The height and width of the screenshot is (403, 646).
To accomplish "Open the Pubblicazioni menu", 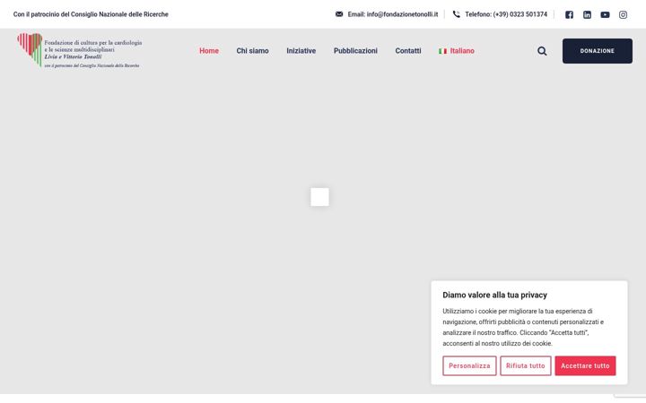I will [x=355, y=51].
